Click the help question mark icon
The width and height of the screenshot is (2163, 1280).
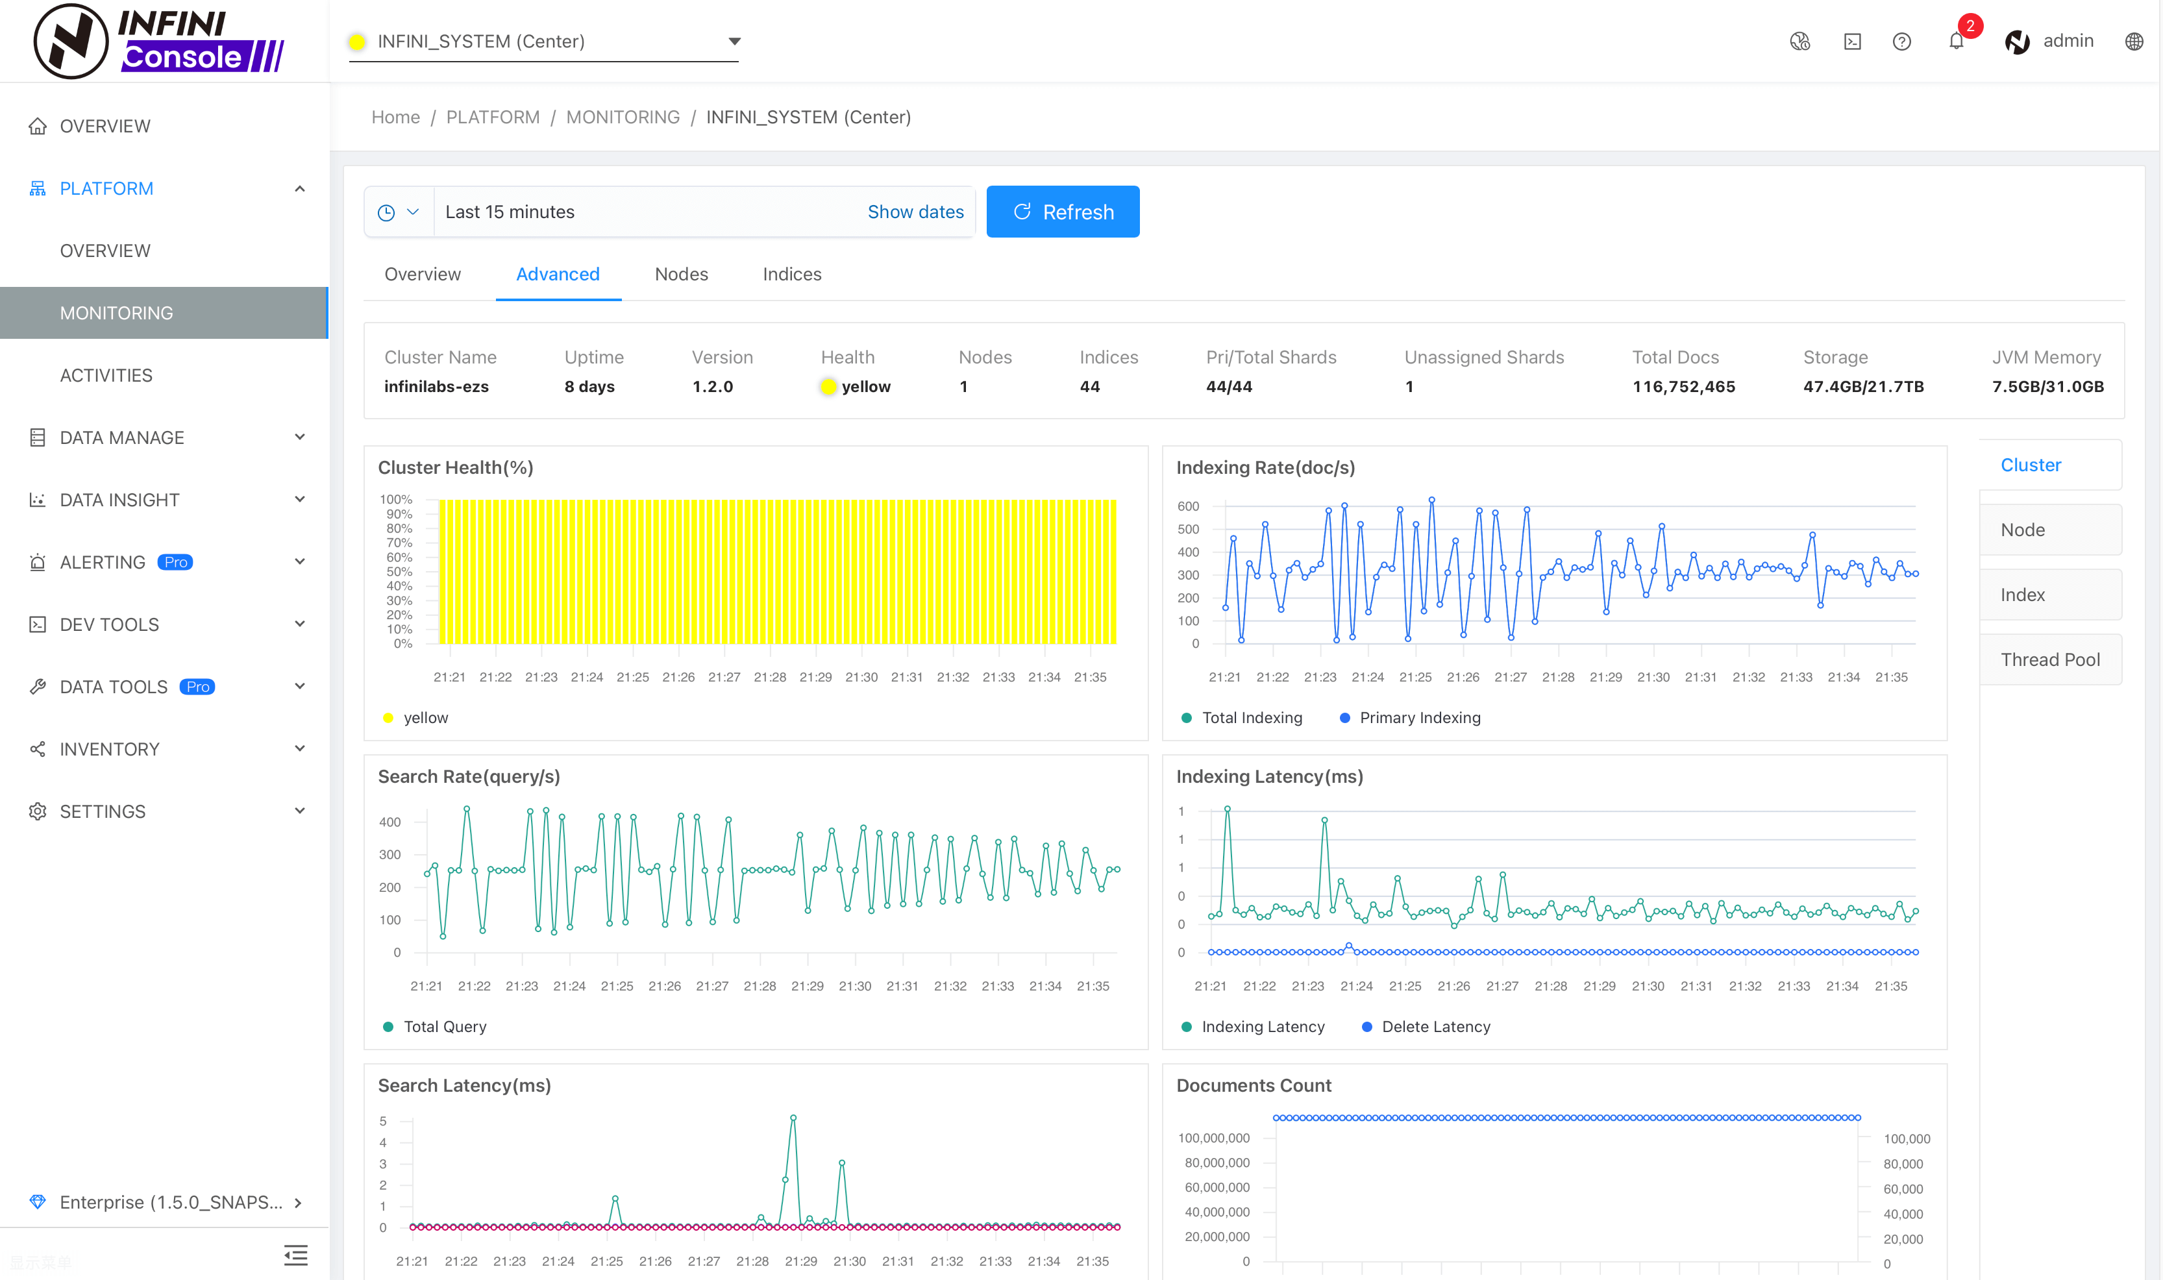point(1903,41)
